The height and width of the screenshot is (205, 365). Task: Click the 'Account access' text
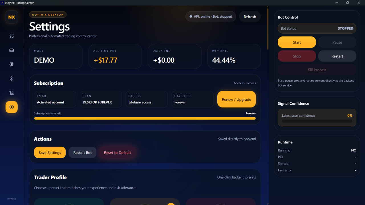(245, 83)
